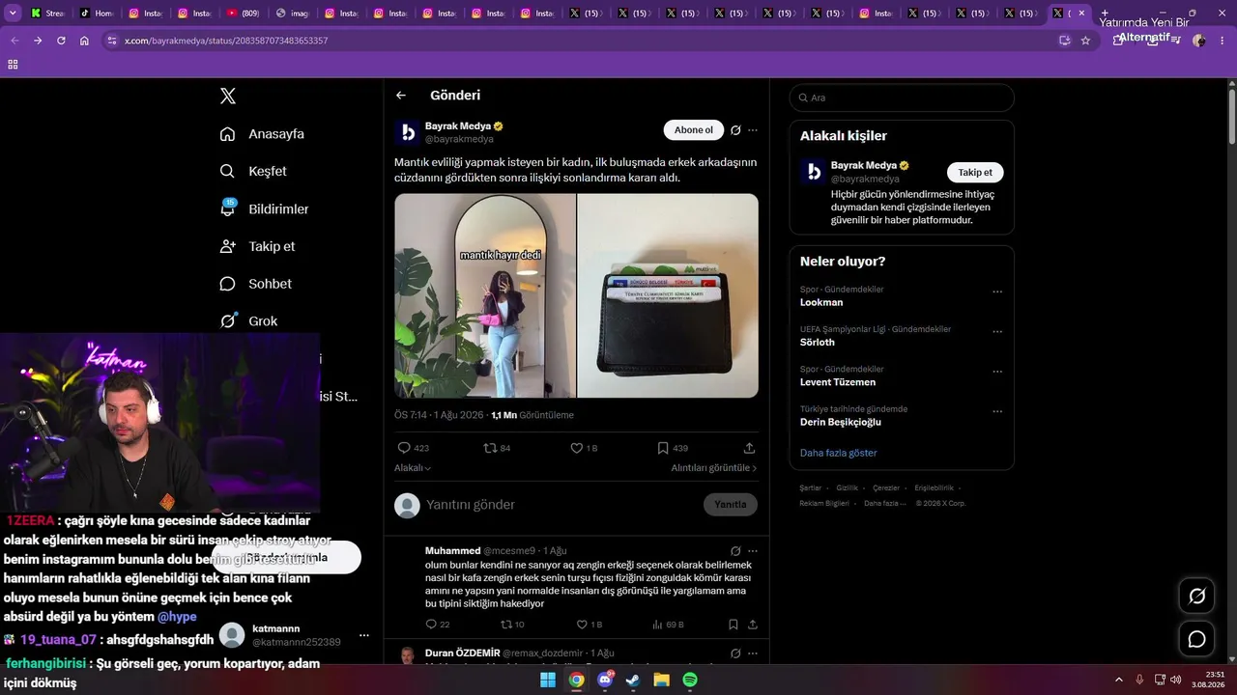Open Spotify from the taskbar

pyautogui.click(x=690, y=680)
